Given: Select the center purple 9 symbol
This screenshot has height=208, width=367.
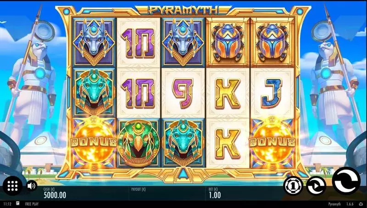Looking at the screenshot, I should [183, 93].
